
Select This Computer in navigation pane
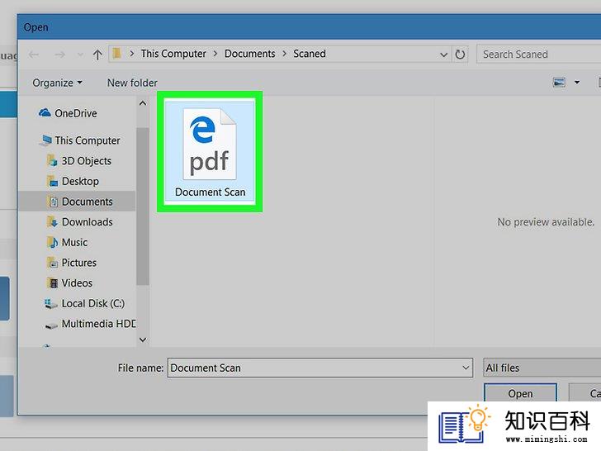(x=88, y=140)
